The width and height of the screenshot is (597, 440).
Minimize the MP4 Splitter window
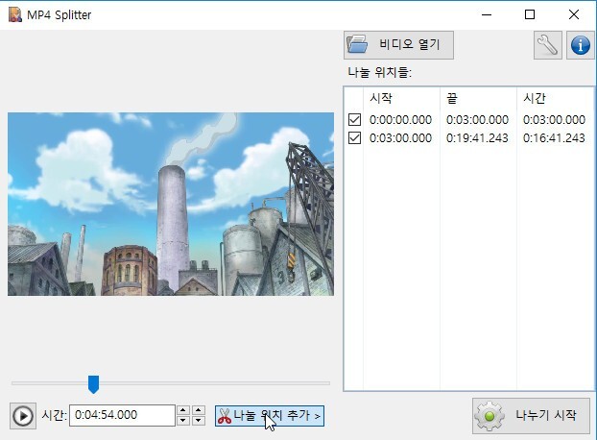(x=487, y=14)
